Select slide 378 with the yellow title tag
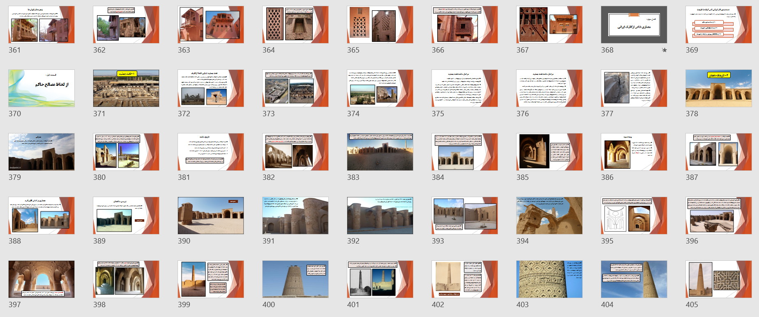Screen dimensions: 759x317 tap(718, 88)
